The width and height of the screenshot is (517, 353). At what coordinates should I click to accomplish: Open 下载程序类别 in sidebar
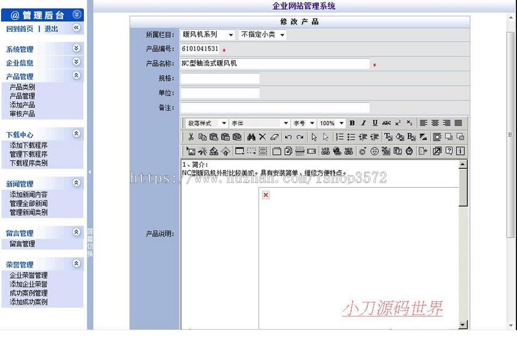28,163
